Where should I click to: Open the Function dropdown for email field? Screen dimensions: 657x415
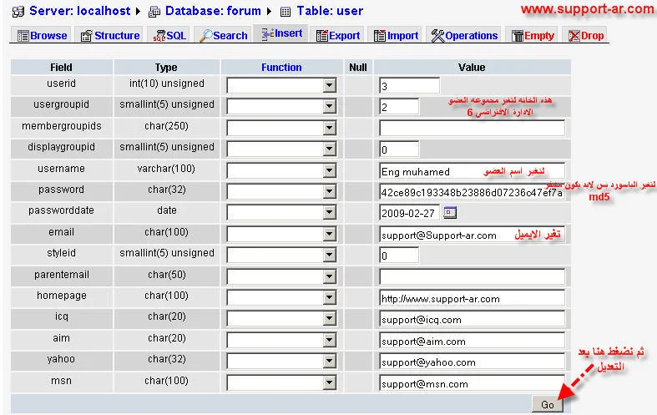click(x=329, y=234)
